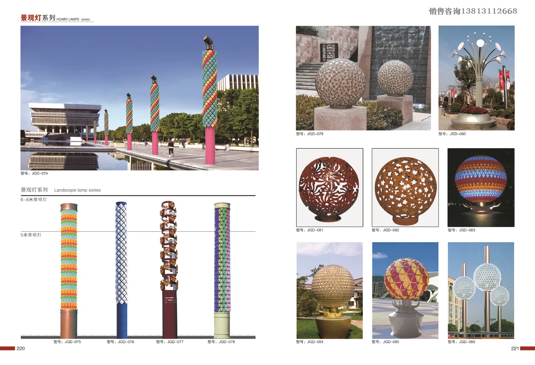Click the 景观灯系列 HOARY LAMPS page title
Viewport: 535px width, 365px height.
[x=55, y=18]
